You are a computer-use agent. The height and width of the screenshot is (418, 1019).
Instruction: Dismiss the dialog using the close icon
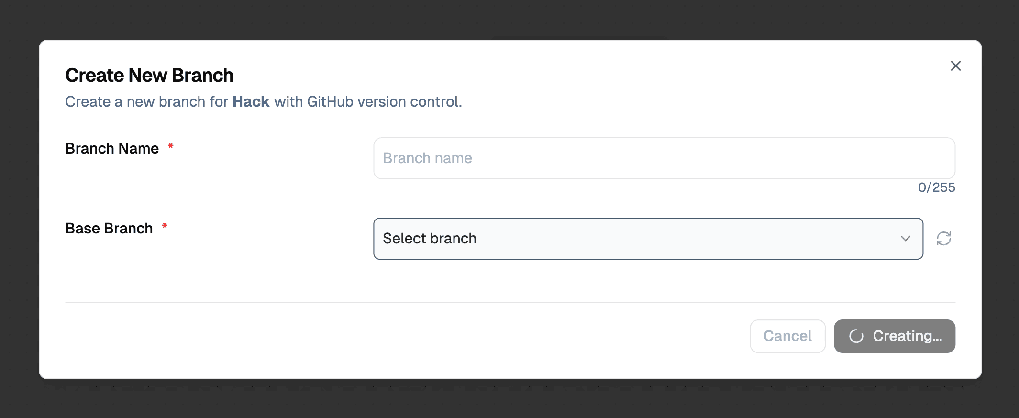[956, 66]
